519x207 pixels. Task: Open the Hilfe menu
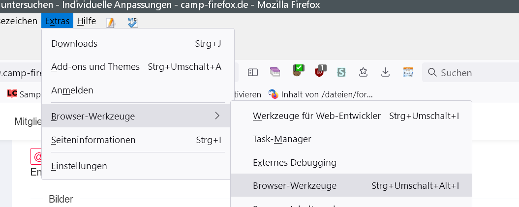87,21
